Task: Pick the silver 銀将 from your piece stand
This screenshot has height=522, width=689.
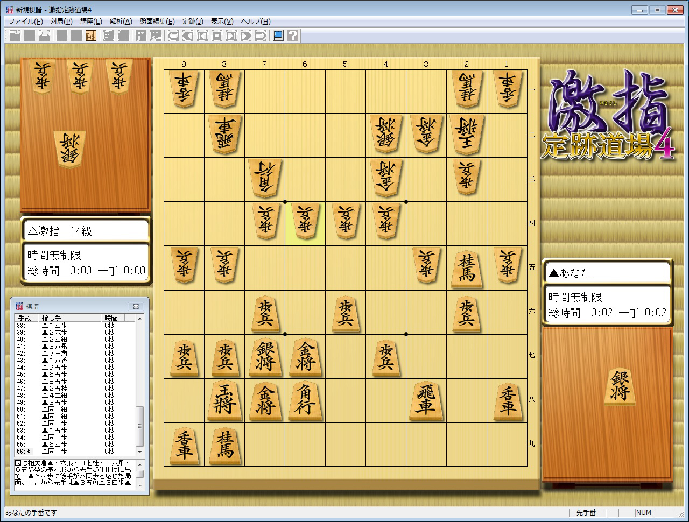Action: click(x=618, y=386)
